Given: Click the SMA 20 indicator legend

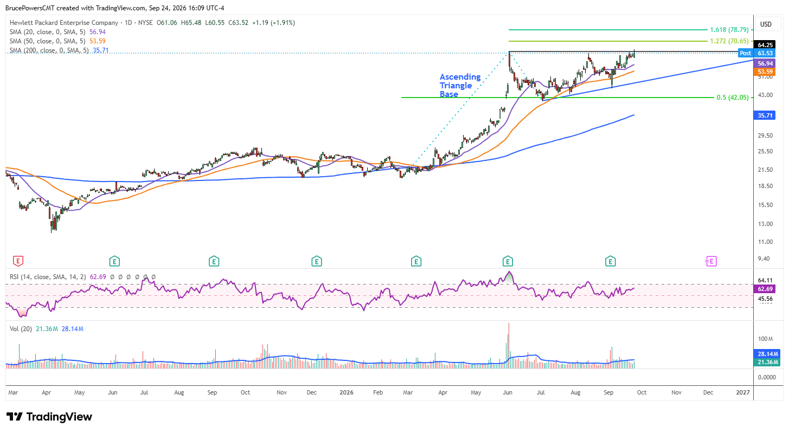Looking at the screenshot, I should [x=56, y=32].
